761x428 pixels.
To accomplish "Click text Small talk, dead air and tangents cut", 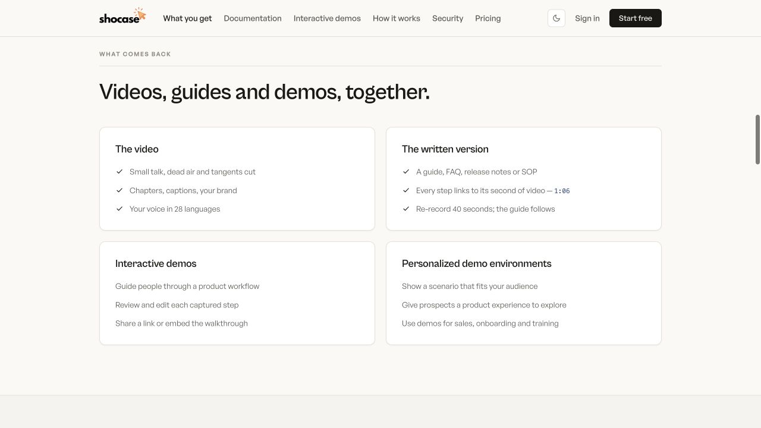I will click(193, 172).
